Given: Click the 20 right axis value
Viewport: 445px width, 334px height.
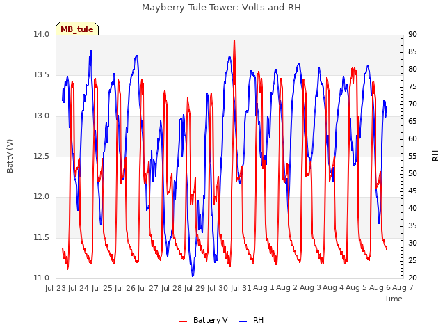Looking at the screenshot, I should coord(412,278).
